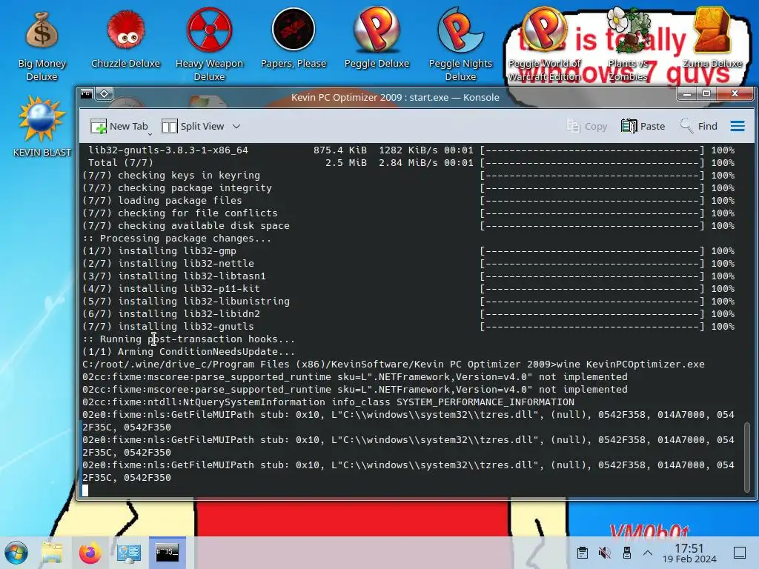Click '(7/7) checking for file conflicts' line
The height and width of the screenshot is (569, 759).
point(180,213)
